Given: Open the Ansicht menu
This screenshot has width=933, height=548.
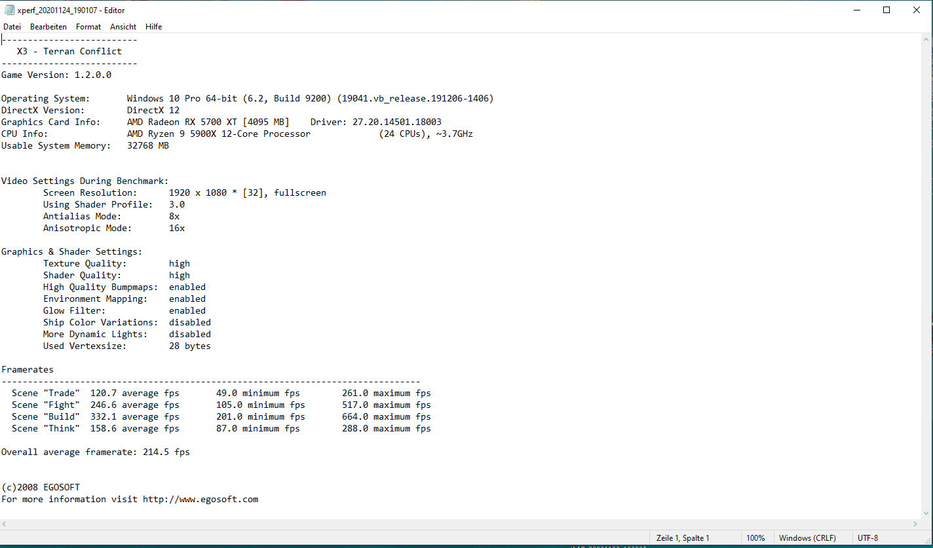Looking at the screenshot, I should click(123, 27).
